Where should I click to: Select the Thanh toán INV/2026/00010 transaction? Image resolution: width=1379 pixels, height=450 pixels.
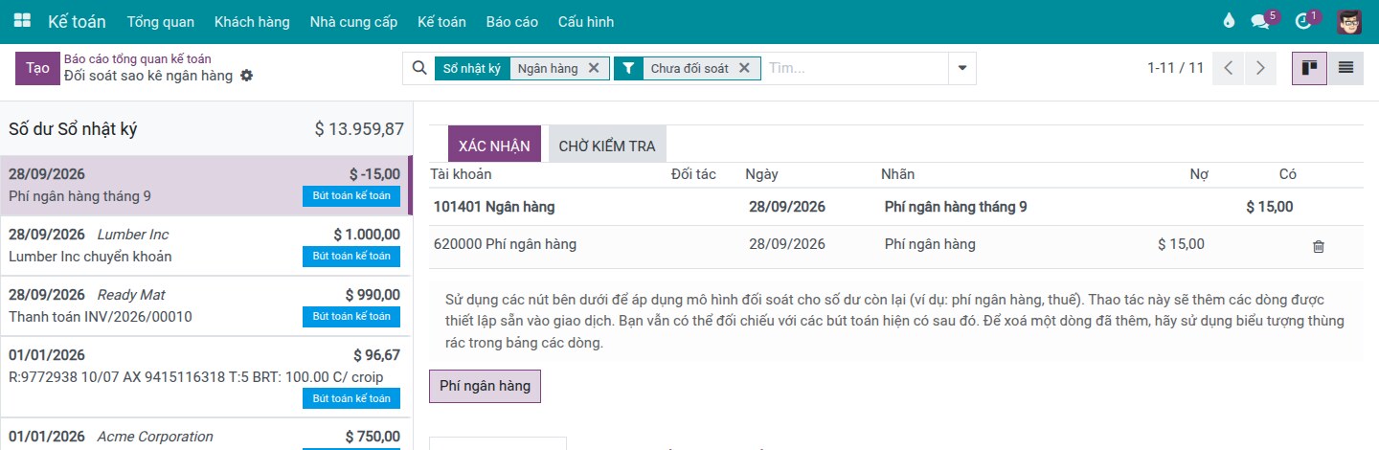206,306
